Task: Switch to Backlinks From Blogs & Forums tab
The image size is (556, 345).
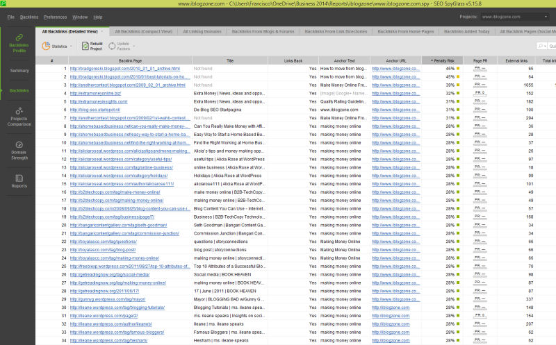Action: (263, 31)
